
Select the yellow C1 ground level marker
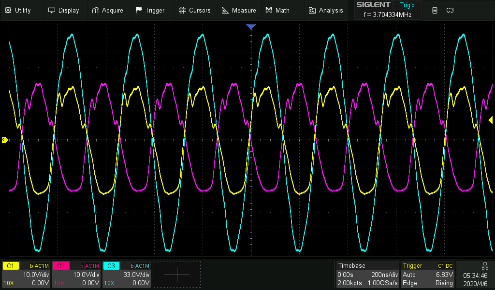pyautogui.click(x=5, y=140)
